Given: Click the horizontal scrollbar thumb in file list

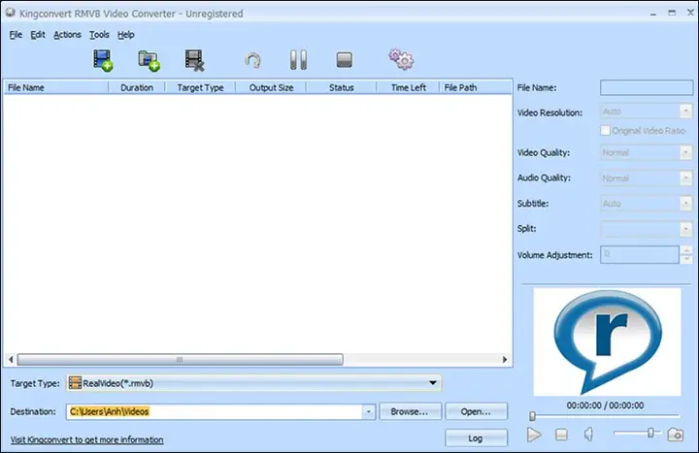Looking at the screenshot, I should coord(181,360).
